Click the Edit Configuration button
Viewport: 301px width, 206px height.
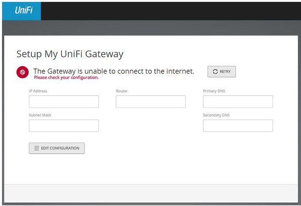57,148
